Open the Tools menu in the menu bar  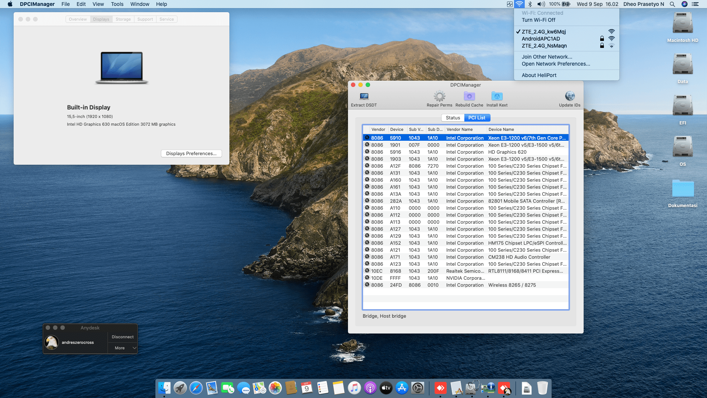[x=117, y=4]
